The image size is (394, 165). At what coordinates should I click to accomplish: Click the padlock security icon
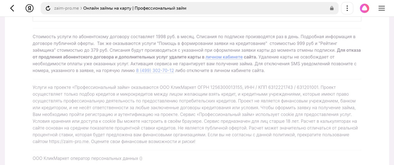point(332,8)
